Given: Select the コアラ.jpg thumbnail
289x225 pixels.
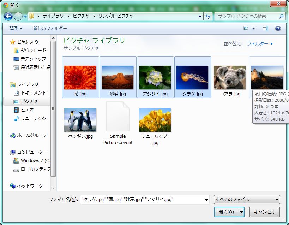Looking at the screenshot, I should click(x=230, y=77).
